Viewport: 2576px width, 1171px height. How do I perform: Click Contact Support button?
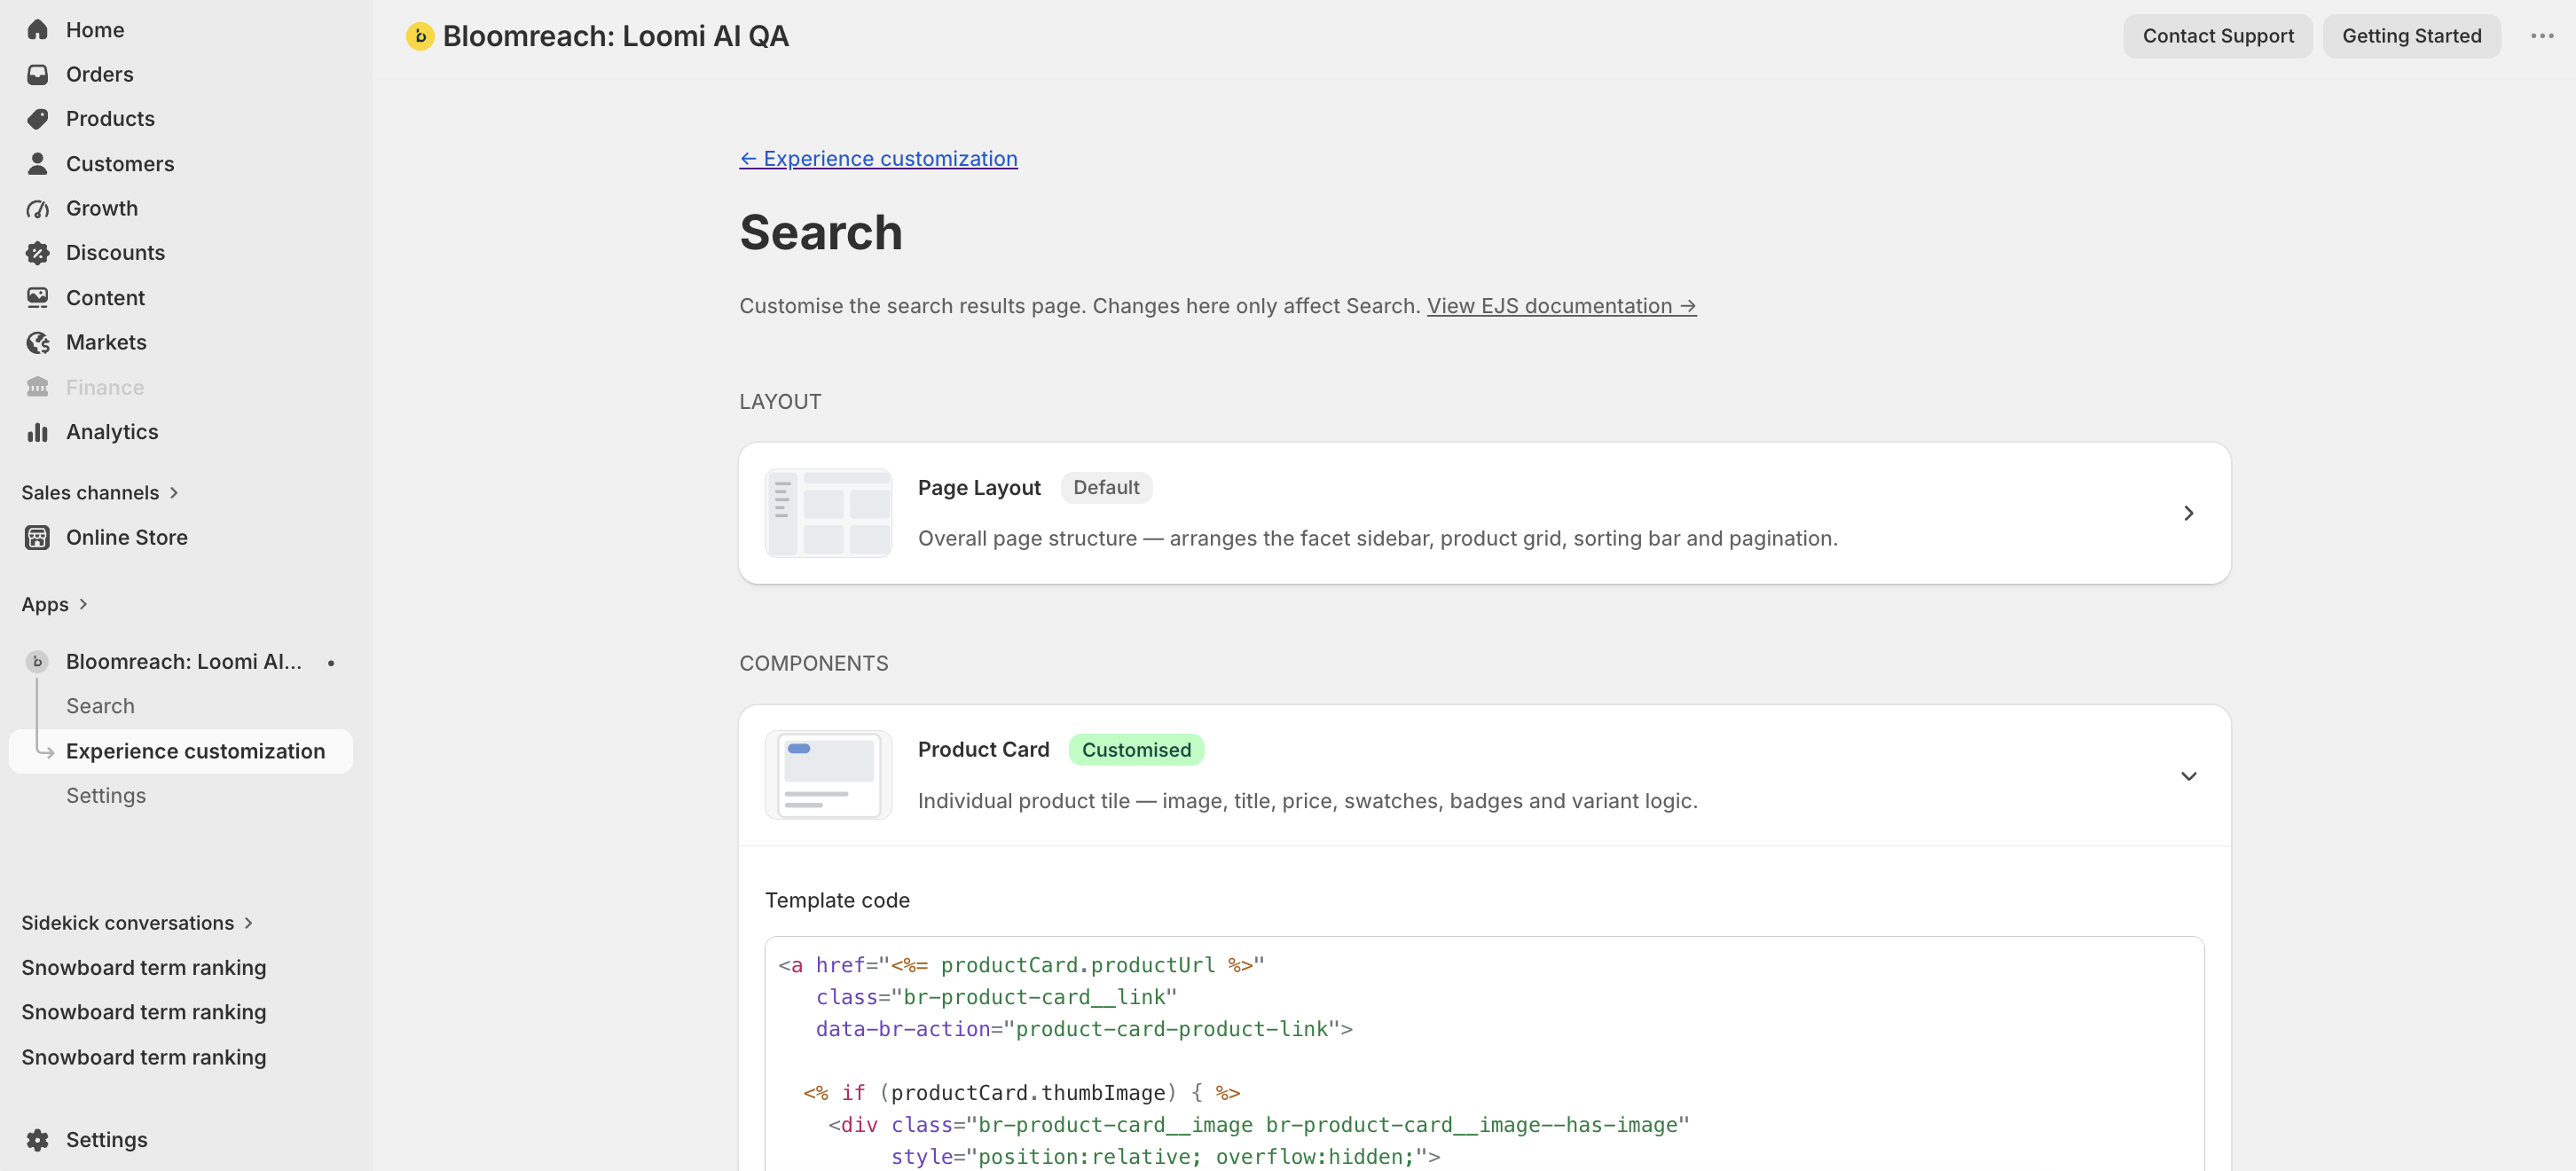[2217, 36]
